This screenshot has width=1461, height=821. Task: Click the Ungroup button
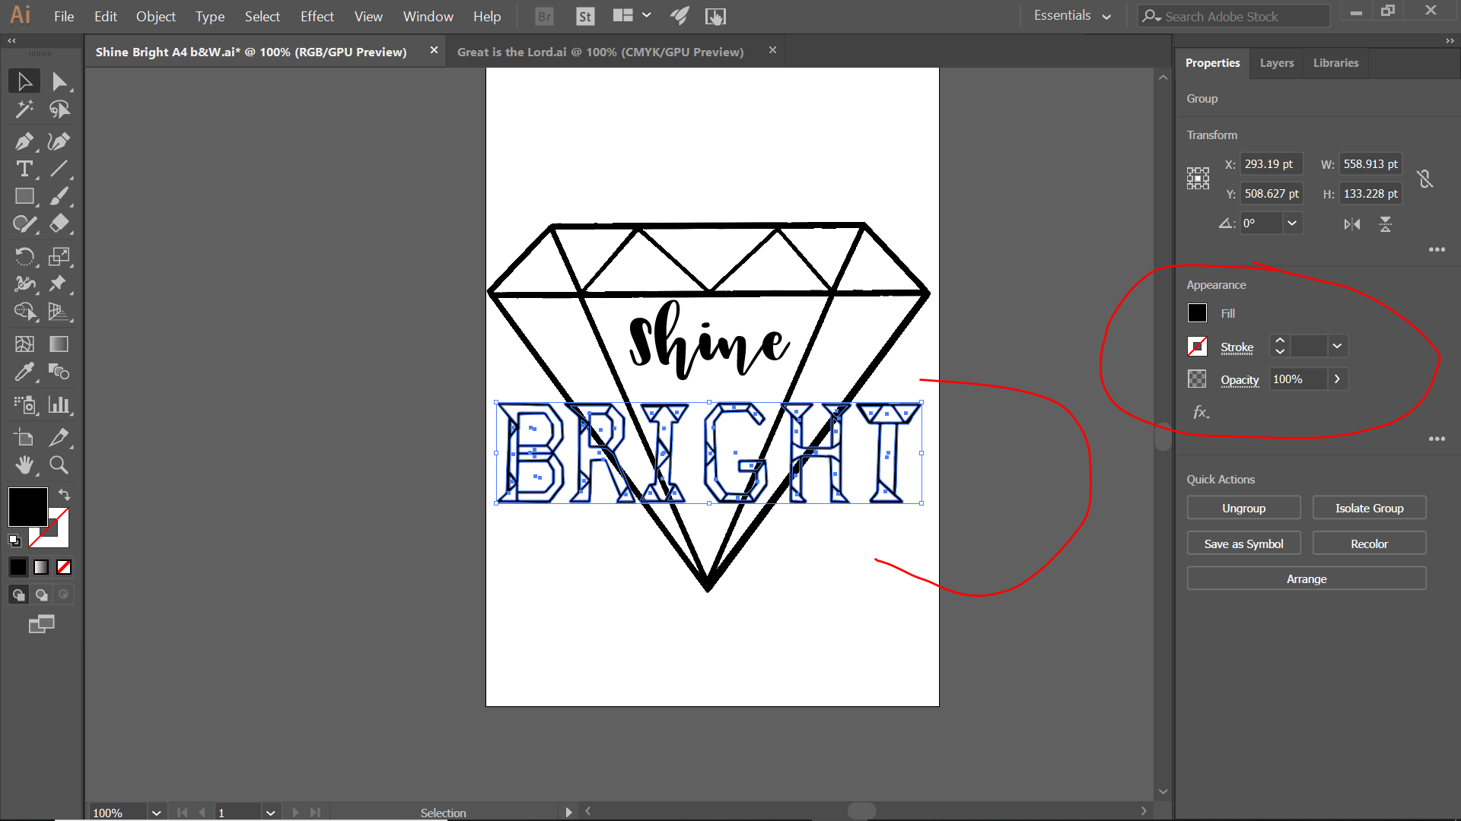(x=1243, y=508)
